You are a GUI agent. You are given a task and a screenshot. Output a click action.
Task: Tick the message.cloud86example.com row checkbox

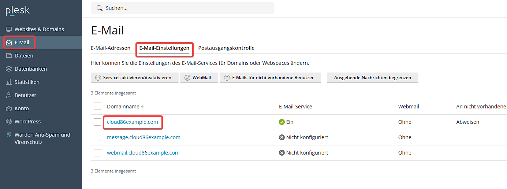pyautogui.click(x=97, y=137)
